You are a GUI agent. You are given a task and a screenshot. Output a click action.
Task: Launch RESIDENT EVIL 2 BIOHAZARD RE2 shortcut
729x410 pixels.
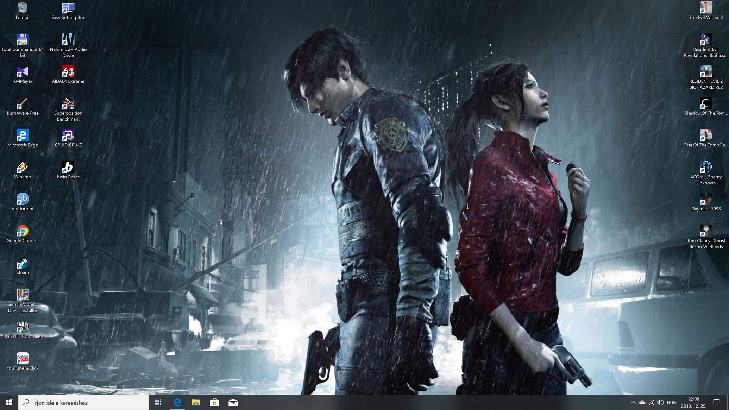706,77
